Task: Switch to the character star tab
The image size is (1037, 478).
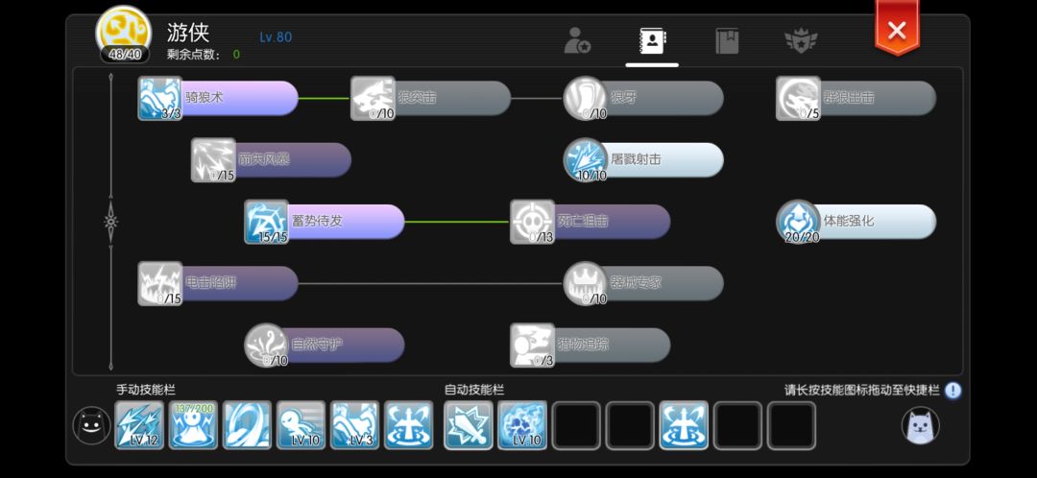Action: coord(577,40)
